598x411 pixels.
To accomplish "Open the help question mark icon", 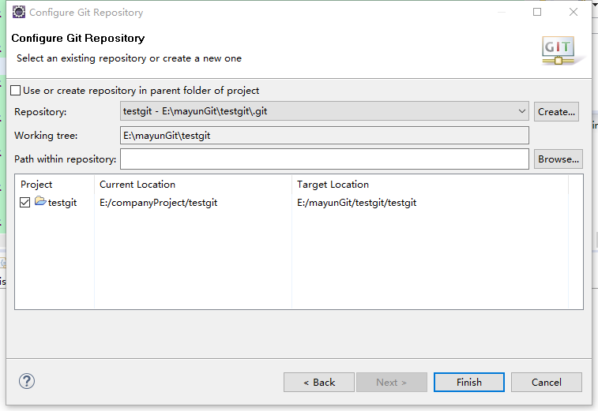I will tap(27, 381).
